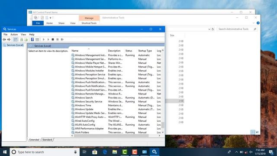
Task: Click the Forward arrow in Services toolbar
Action: (9, 39)
